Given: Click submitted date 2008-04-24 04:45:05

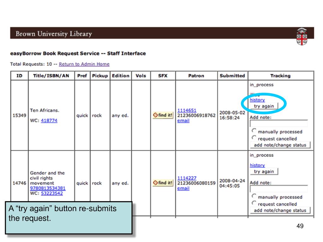Looking at the screenshot, I should click(232, 183).
